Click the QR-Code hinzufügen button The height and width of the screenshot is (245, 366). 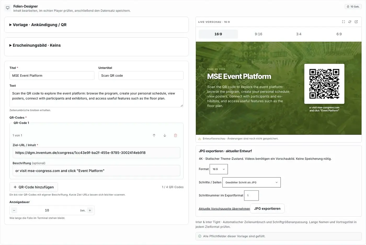34,187
